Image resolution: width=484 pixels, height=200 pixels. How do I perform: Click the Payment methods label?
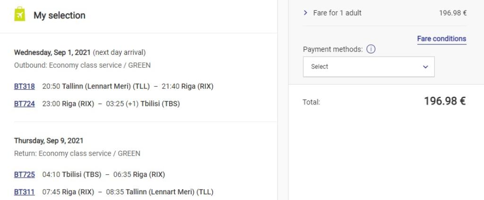(332, 49)
